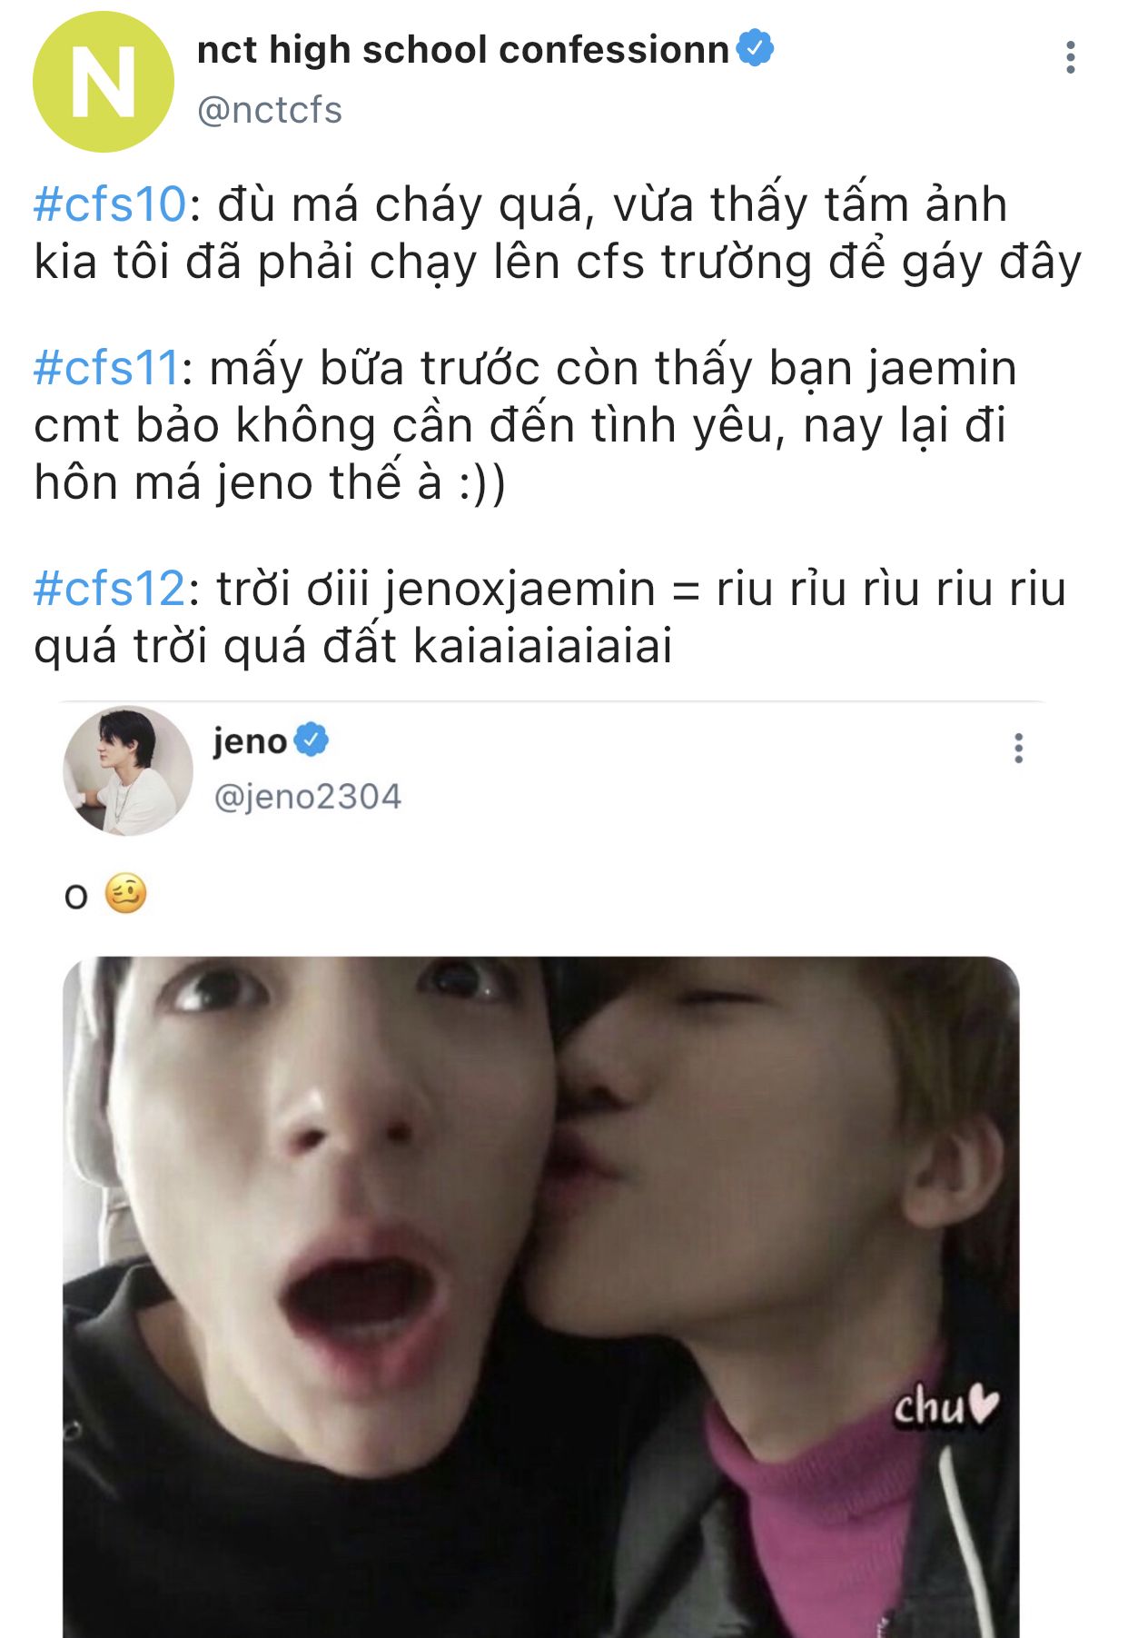1128x1638 pixels.
Task: Select the #cfs11 confession text about jaemin
Action: (525, 425)
